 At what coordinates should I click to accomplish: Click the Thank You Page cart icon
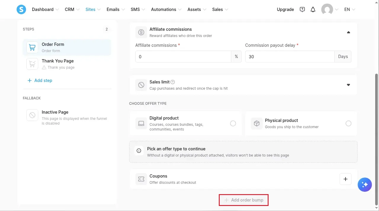(x=32, y=64)
